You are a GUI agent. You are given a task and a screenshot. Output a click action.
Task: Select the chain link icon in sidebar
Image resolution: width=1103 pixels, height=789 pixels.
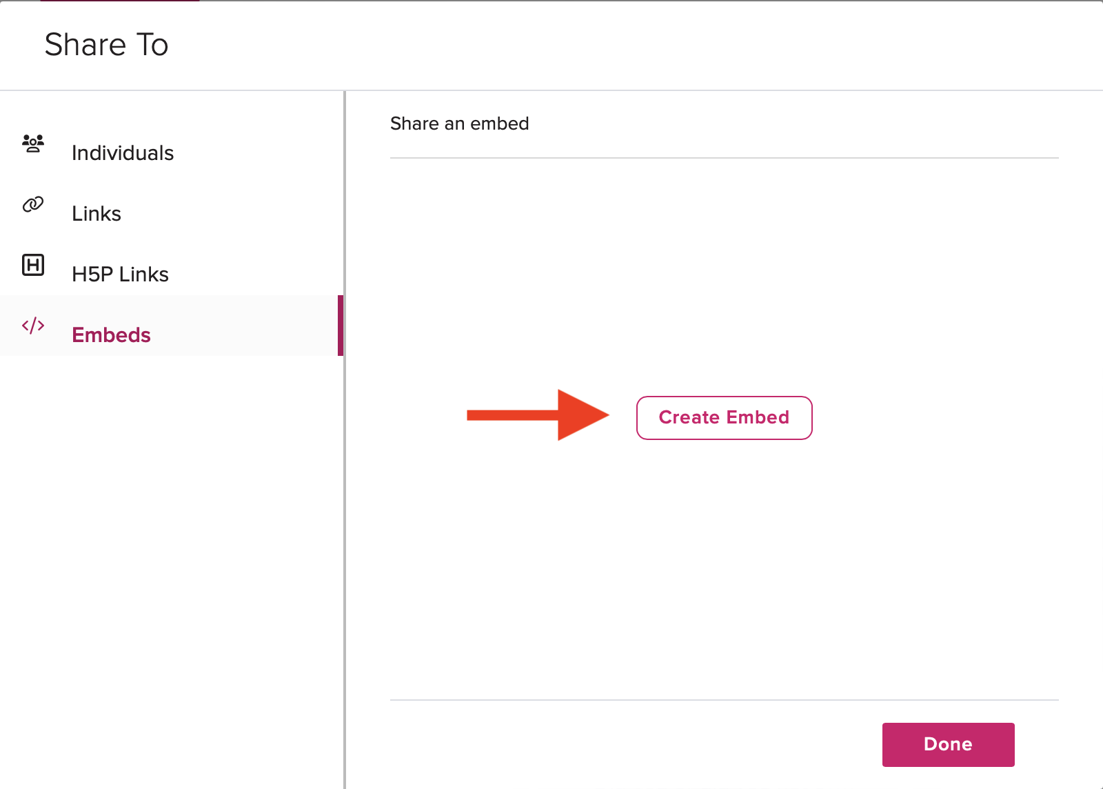pyautogui.click(x=33, y=205)
